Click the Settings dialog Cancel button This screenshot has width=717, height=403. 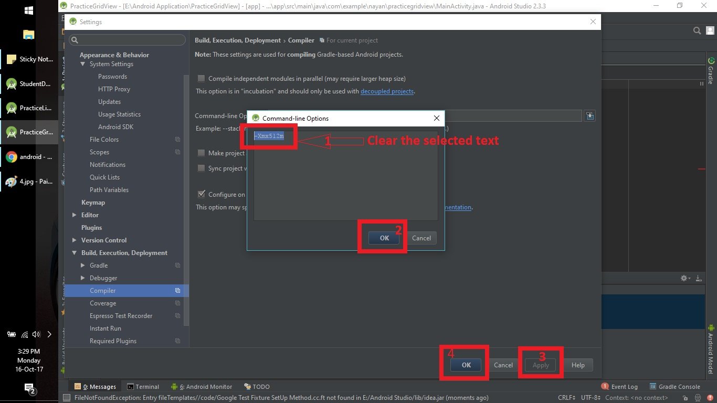(503, 365)
